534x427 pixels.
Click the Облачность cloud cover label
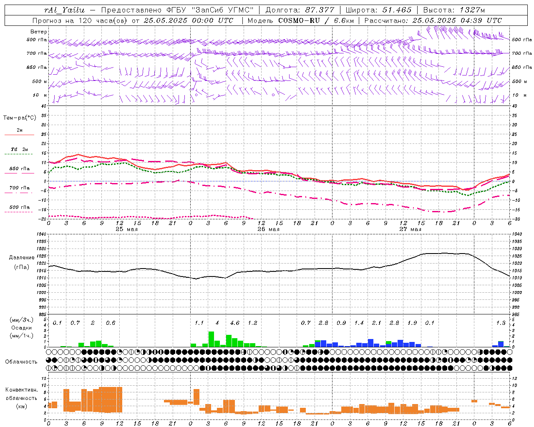pos(21,362)
